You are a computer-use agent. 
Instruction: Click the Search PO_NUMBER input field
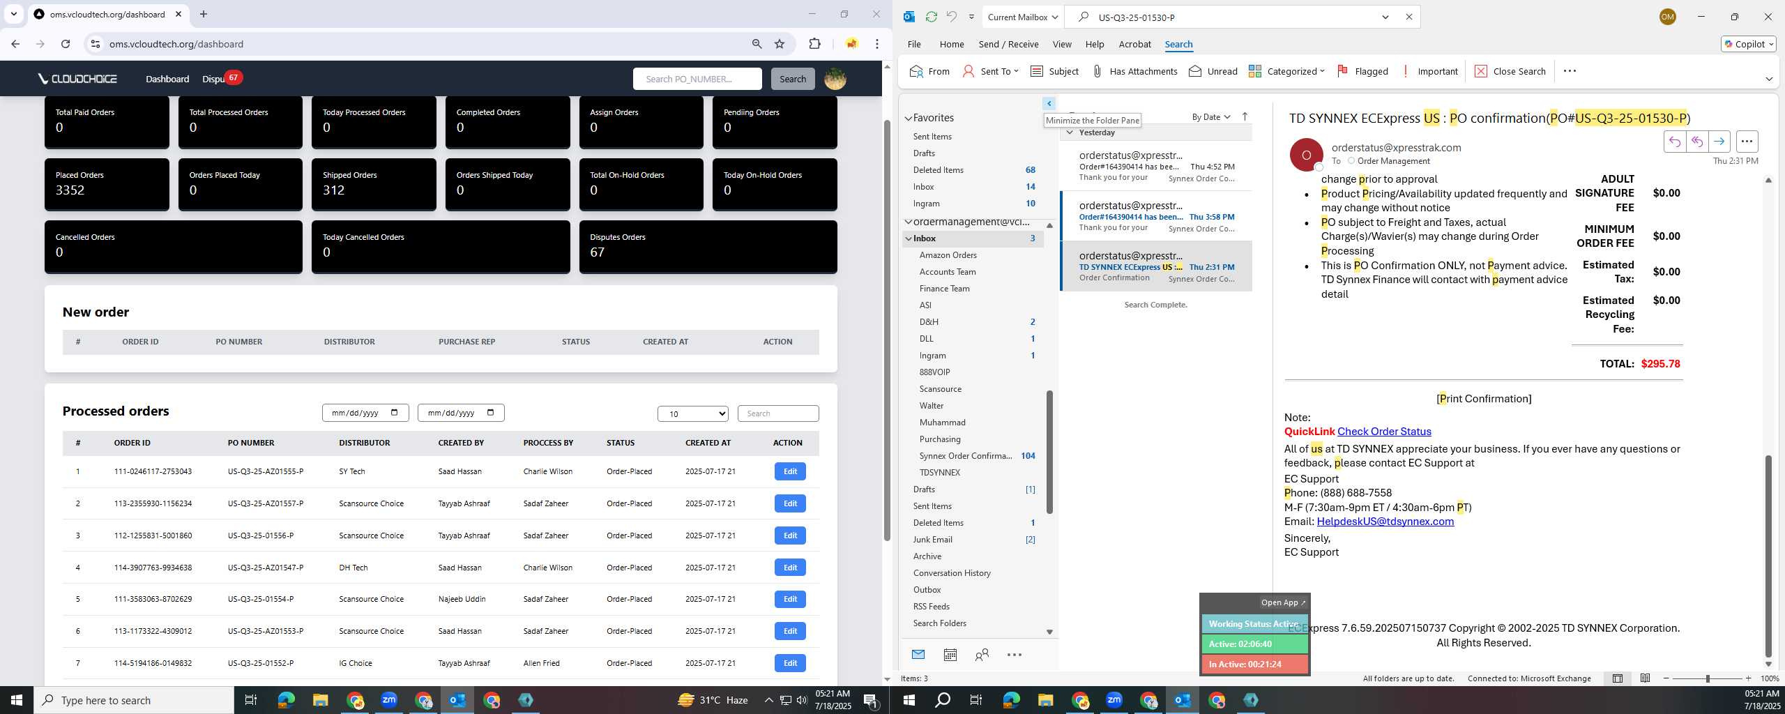(697, 79)
